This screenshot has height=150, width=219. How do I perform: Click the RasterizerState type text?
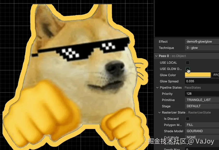pos(200,113)
